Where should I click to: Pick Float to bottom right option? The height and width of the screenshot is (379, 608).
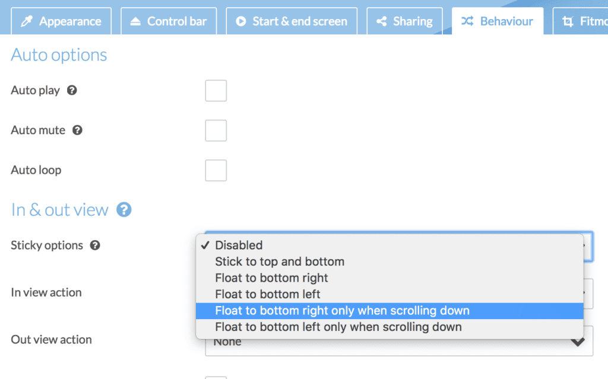(271, 278)
